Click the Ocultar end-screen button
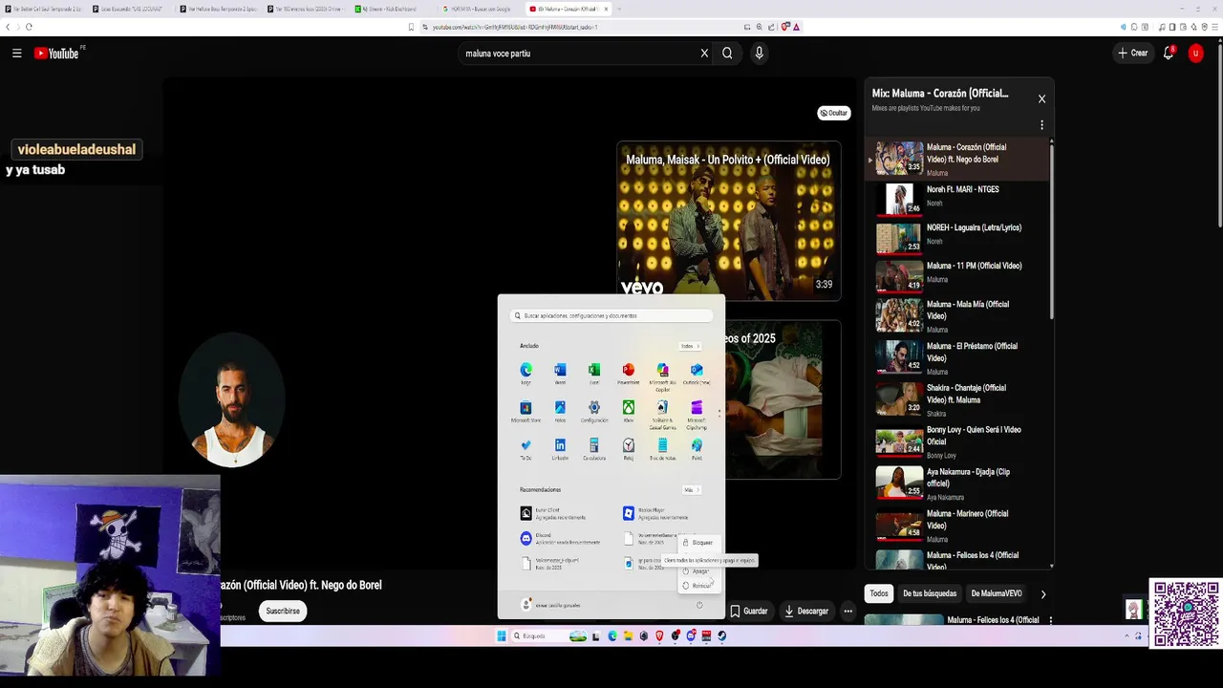Viewport: 1223px width, 688px height. [834, 113]
